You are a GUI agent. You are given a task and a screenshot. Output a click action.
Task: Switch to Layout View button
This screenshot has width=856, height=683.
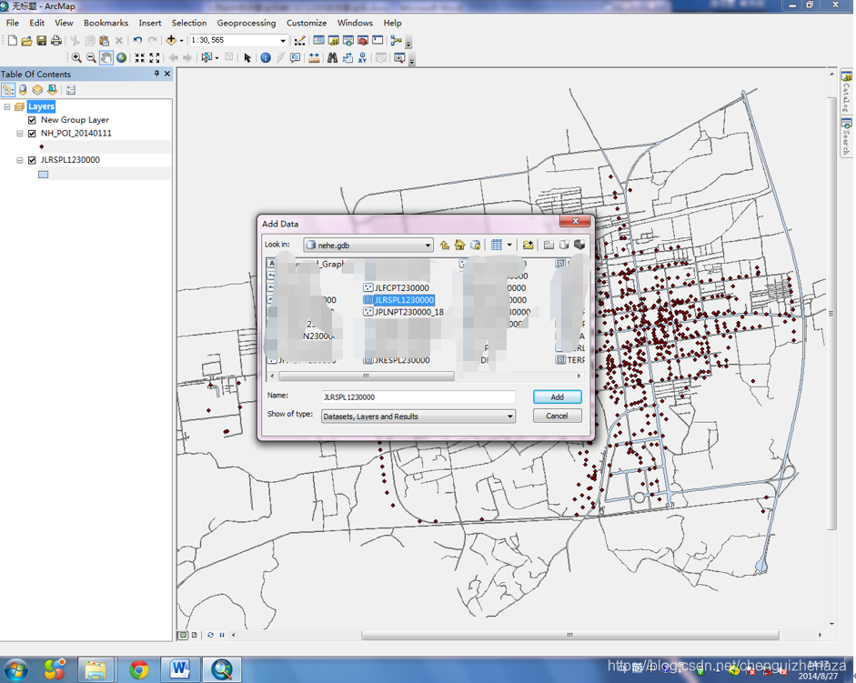click(195, 635)
